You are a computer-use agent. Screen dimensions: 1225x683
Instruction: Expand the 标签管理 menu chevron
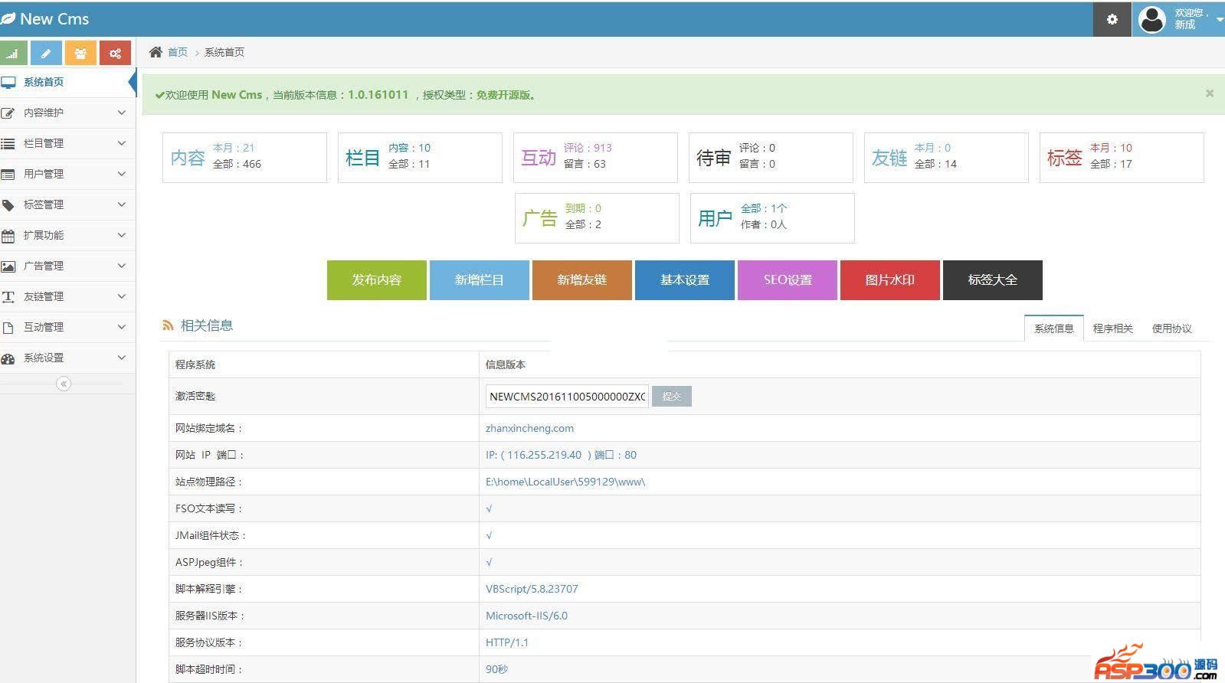click(121, 204)
